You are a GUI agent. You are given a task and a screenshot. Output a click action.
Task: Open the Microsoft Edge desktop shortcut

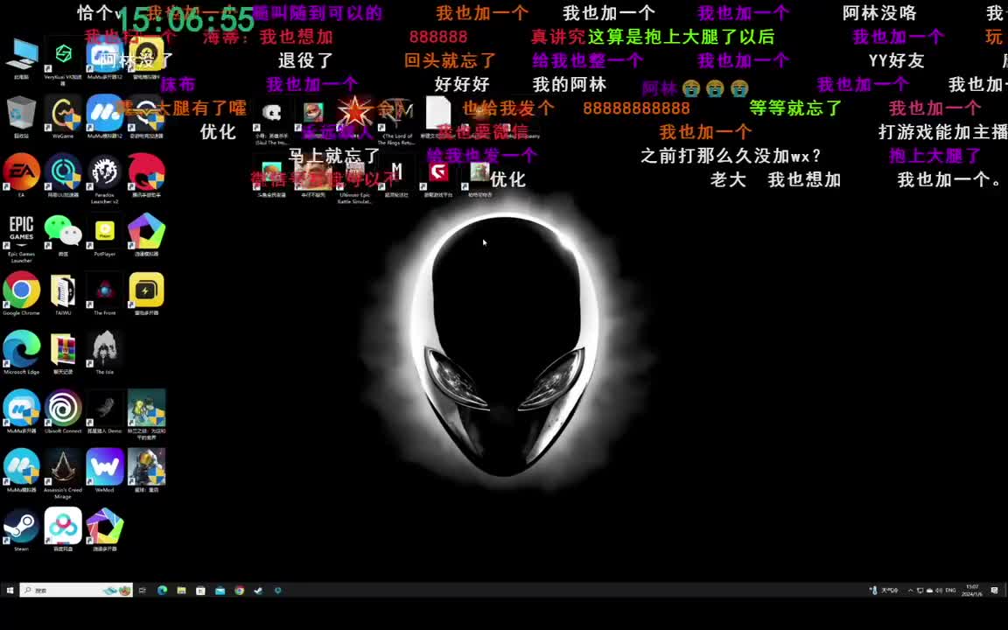[21, 353]
